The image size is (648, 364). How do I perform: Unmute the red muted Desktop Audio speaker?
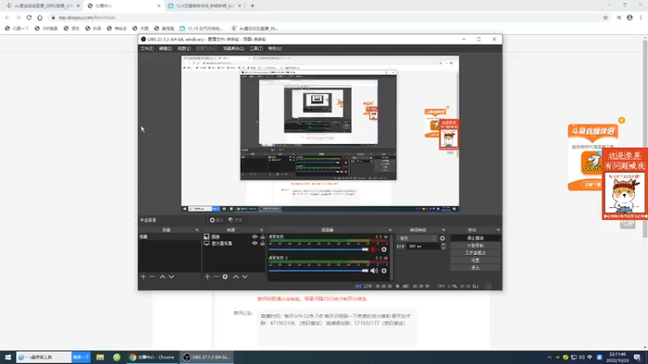point(374,249)
